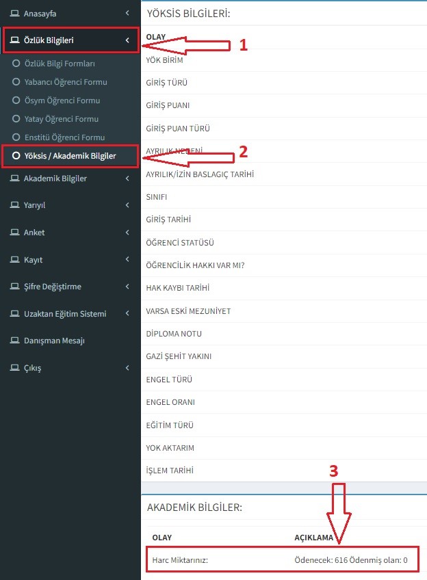The image size is (427, 580).
Task: Select the Ösym Öğrenci Formu circle bullet
Action: [16, 101]
